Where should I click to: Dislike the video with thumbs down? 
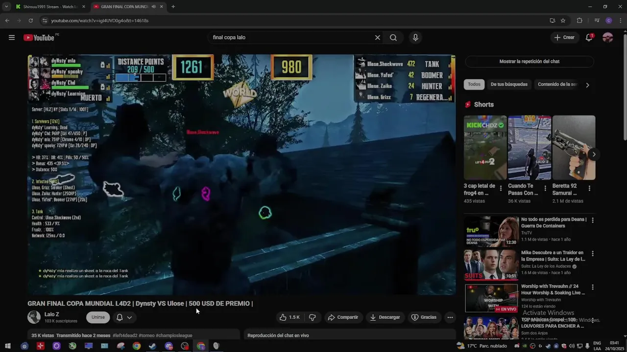[x=312, y=317]
